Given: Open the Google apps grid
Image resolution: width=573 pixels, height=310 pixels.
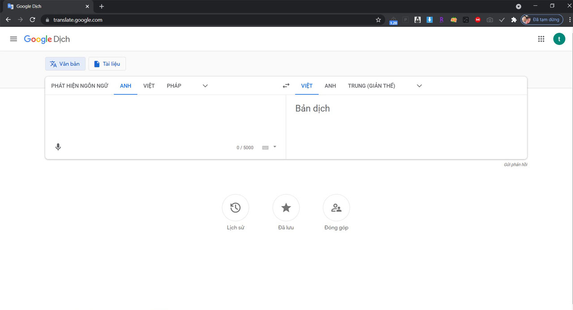Looking at the screenshot, I should tap(541, 39).
